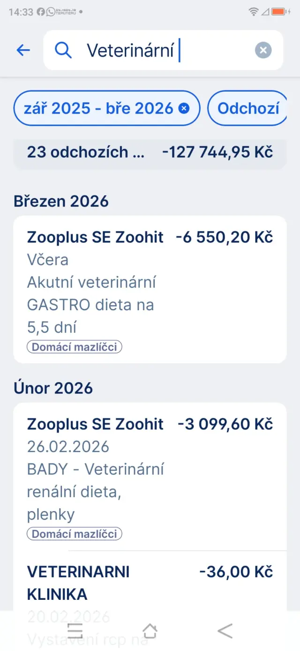Image resolution: width=300 pixels, height=651 pixels.
Task: Tap the WhatsApp notification icon
Action: coord(50,12)
